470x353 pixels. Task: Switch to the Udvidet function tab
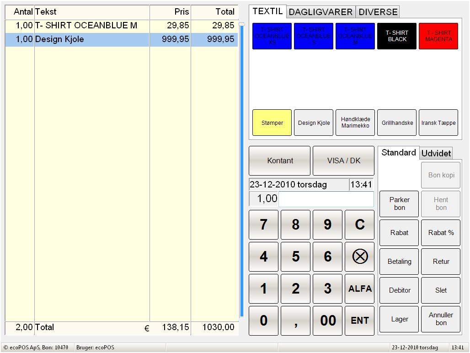click(x=436, y=153)
